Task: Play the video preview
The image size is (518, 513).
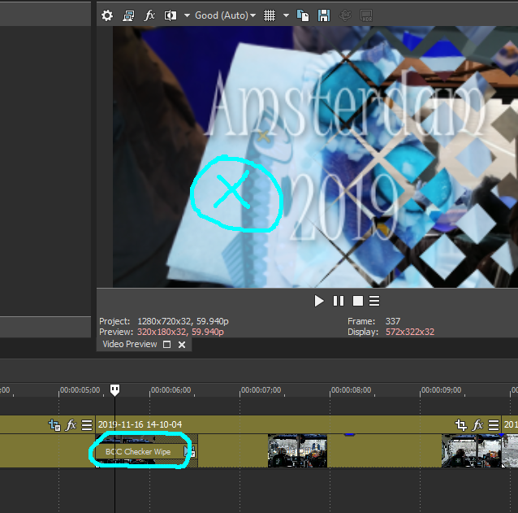Action: 319,301
